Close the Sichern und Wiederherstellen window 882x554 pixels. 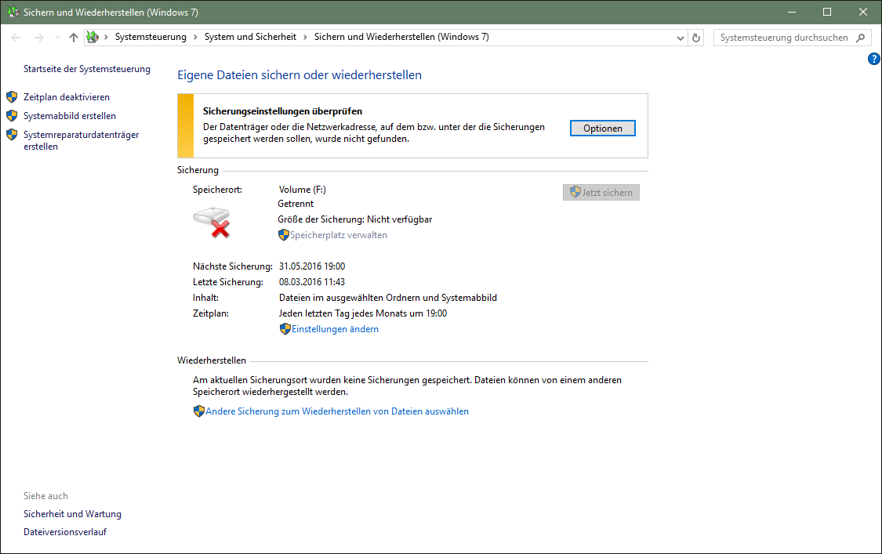tap(863, 12)
